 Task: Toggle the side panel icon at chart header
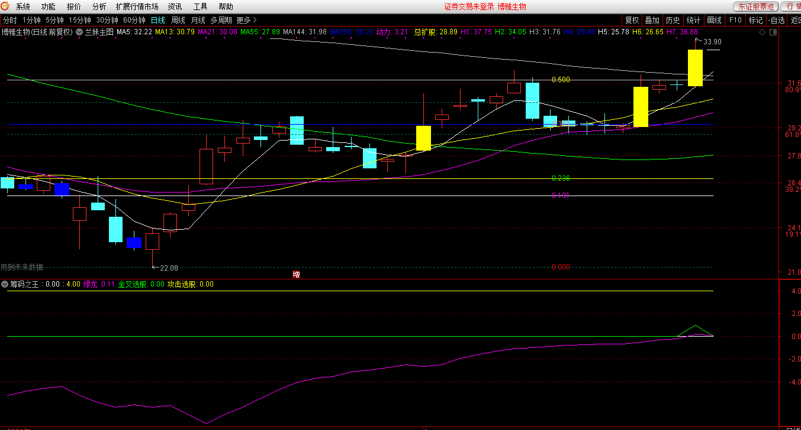point(772,32)
